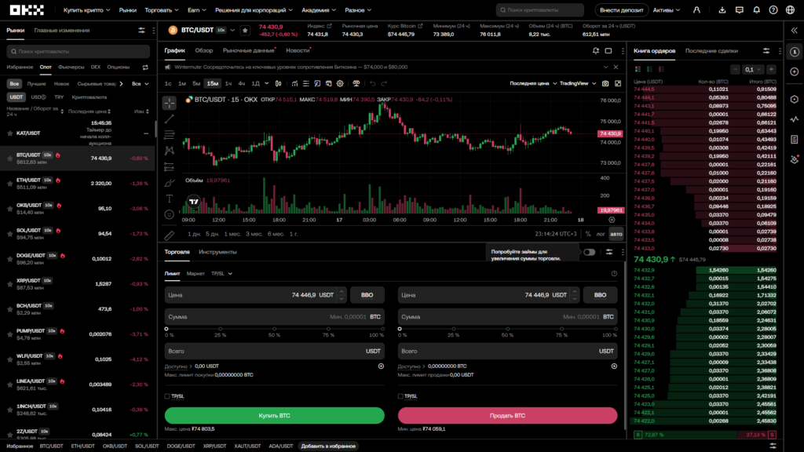
Task: Select the crosshair cursor drawing tool
Action: click(170, 103)
